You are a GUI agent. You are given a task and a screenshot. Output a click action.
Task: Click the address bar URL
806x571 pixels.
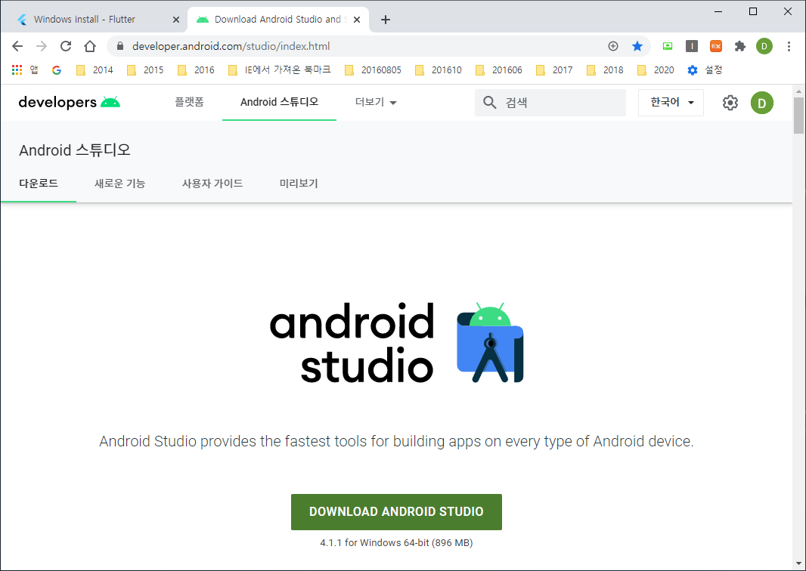(231, 46)
